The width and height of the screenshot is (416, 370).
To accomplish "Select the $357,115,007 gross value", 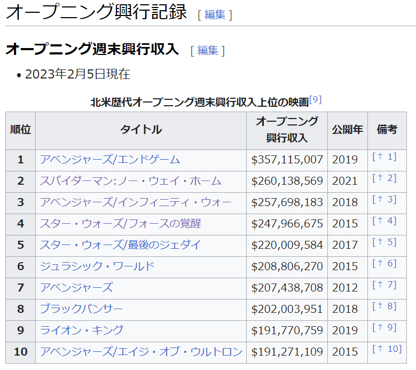I will pos(287,160).
